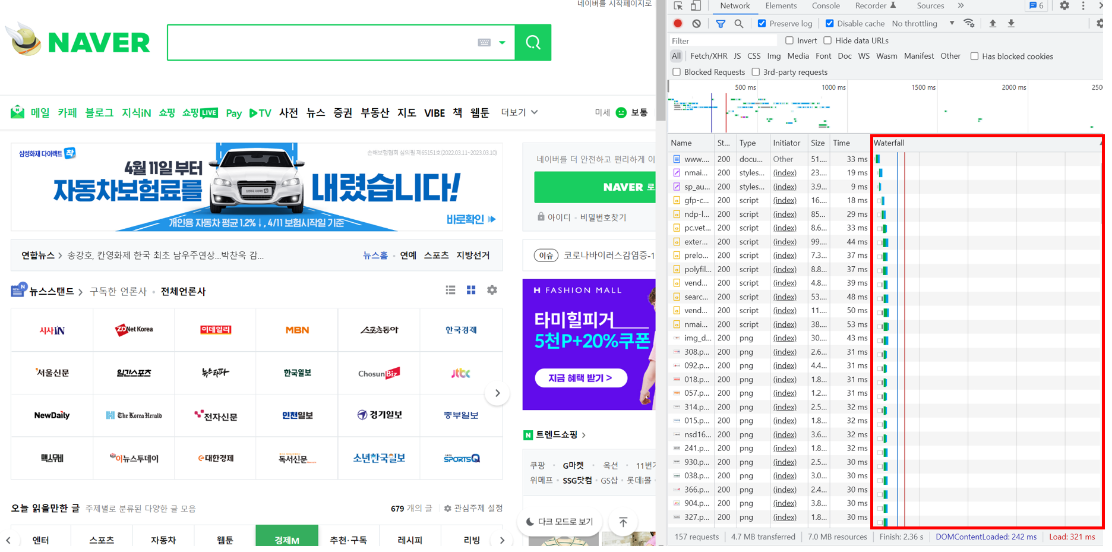Click inside the network overview timeline

tap(885, 107)
